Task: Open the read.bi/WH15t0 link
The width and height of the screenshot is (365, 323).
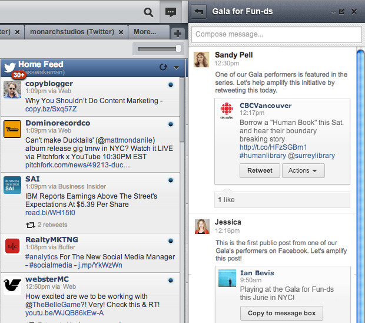Action: (x=50, y=213)
